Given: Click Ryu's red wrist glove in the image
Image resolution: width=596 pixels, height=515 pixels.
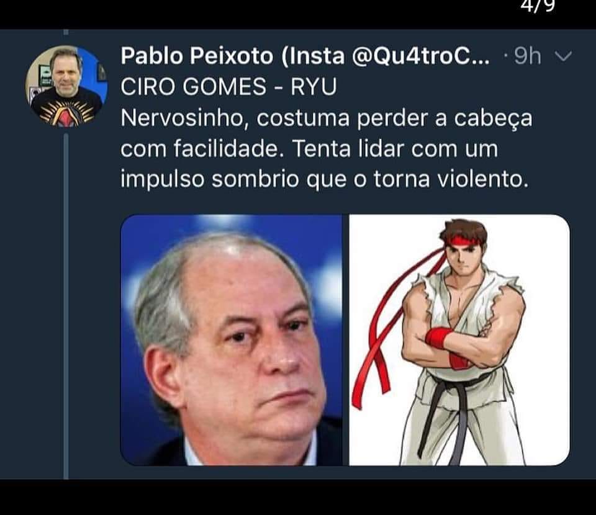Looking at the screenshot, I should 438,337.
